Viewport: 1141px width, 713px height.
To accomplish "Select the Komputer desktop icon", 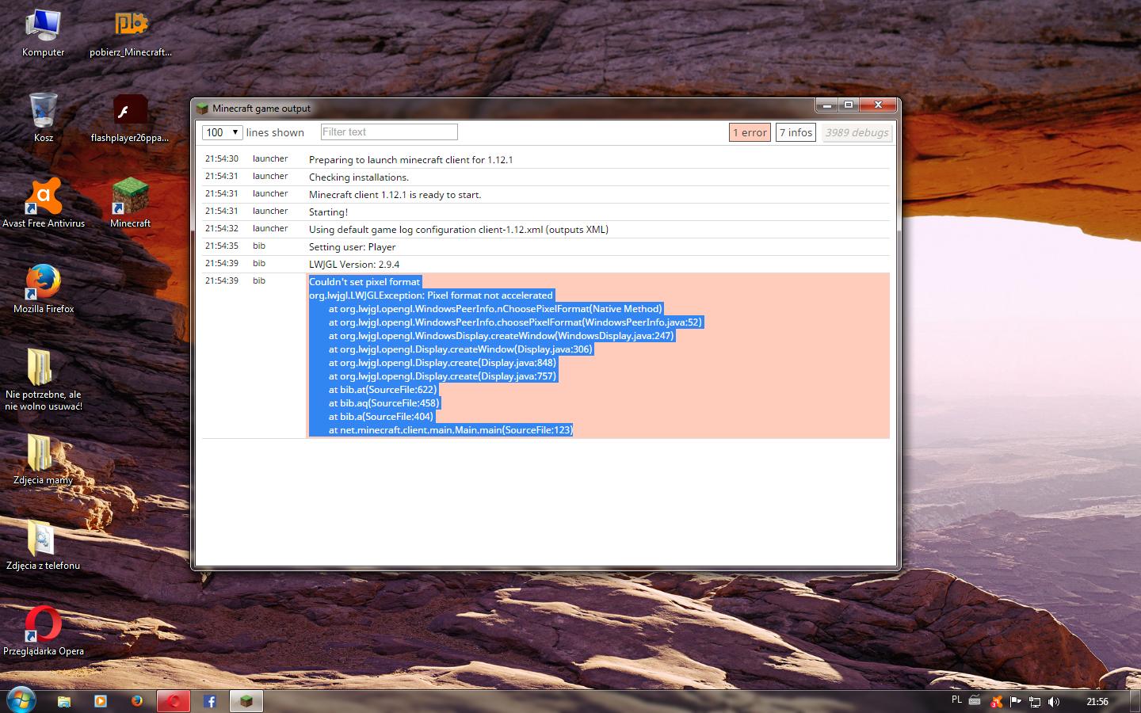I will pyautogui.click(x=44, y=31).
